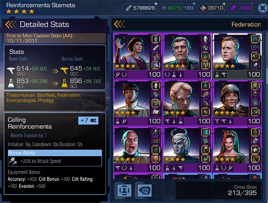Click the +7 evasion ability badge
This screenshot has width=268, height=203.
(88, 121)
